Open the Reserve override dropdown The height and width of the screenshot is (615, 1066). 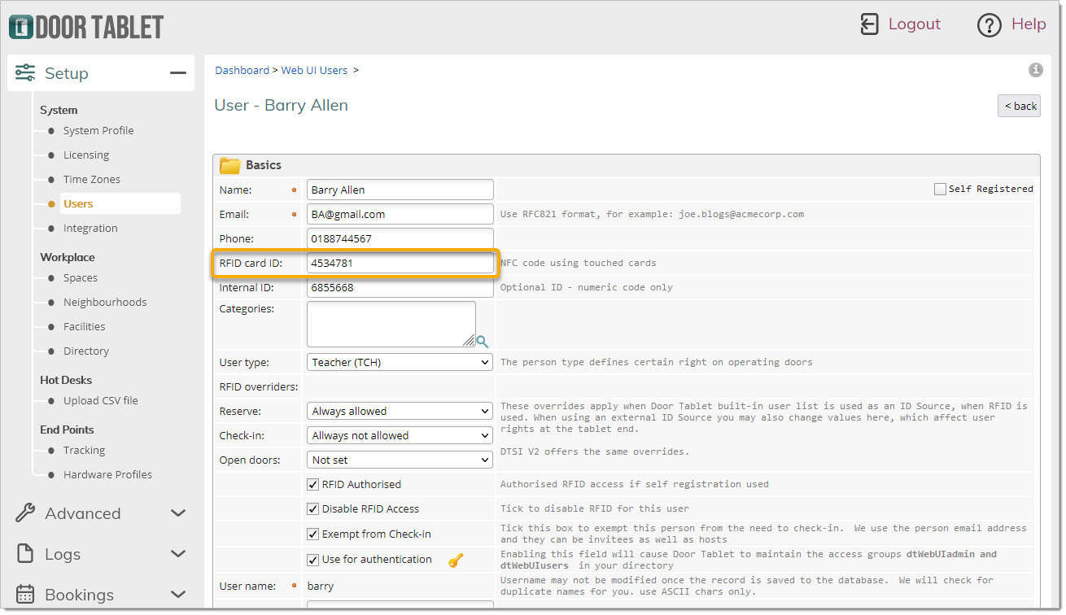pos(400,411)
